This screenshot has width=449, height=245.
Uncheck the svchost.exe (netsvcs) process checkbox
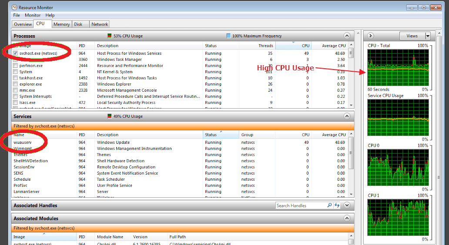click(x=16, y=53)
